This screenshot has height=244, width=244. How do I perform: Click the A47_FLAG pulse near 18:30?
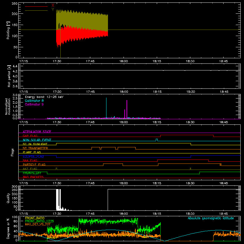[190, 169]
